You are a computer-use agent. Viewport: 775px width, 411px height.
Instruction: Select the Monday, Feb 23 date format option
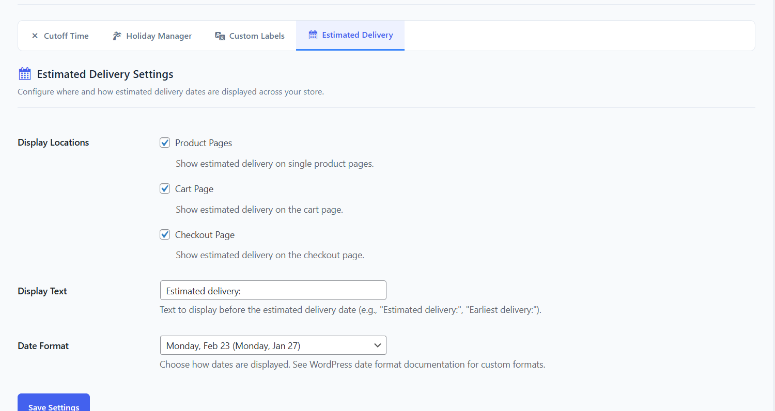point(273,345)
